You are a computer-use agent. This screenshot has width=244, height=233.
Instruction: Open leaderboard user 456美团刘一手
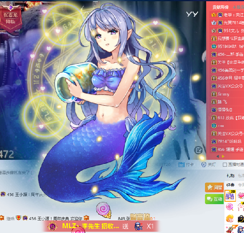click(x=231, y=70)
